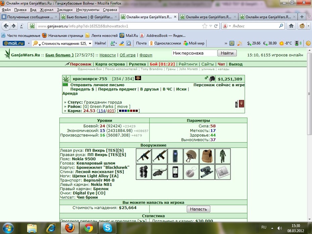
Task: Open Google Chrome from the taskbar
Action: [x=89, y=228]
